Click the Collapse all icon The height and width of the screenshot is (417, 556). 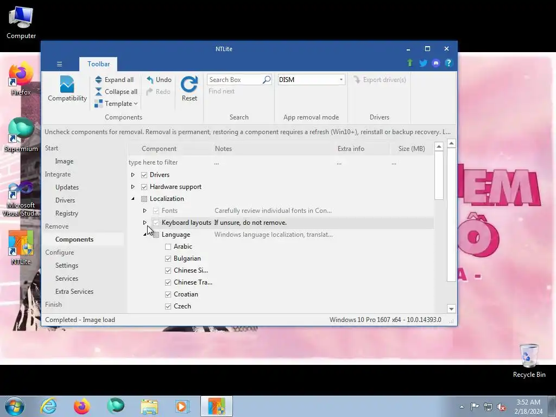pyautogui.click(x=99, y=91)
